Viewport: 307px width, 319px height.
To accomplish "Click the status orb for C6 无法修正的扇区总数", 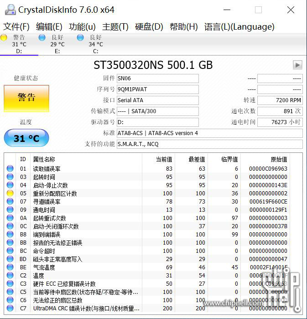I will coord(10,300).
